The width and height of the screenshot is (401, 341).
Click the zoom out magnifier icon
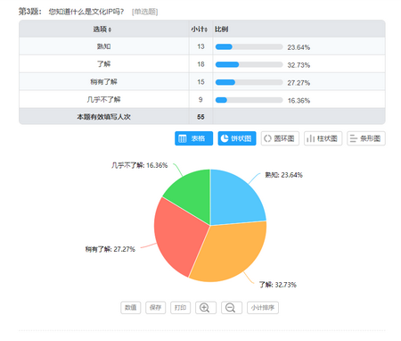tap(232, 307)
